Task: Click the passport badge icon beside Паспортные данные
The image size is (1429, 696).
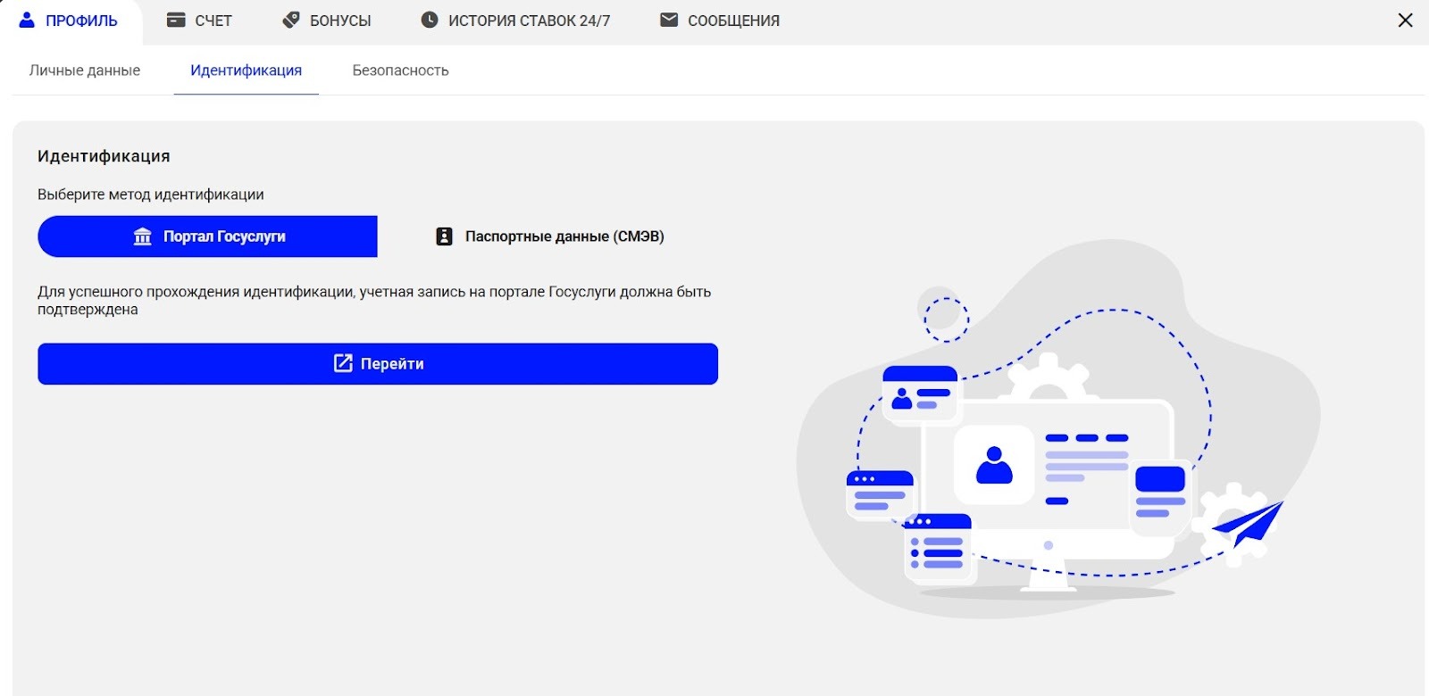Action: pos(444,236)
